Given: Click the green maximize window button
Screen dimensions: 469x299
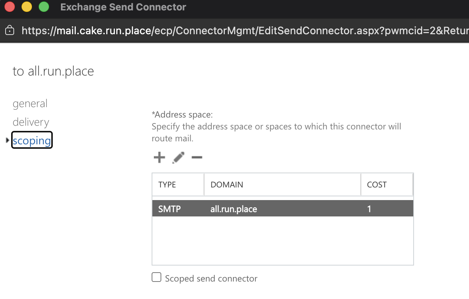Looking at the screenshot, I should pyautogui.click(x=44, y=7).
